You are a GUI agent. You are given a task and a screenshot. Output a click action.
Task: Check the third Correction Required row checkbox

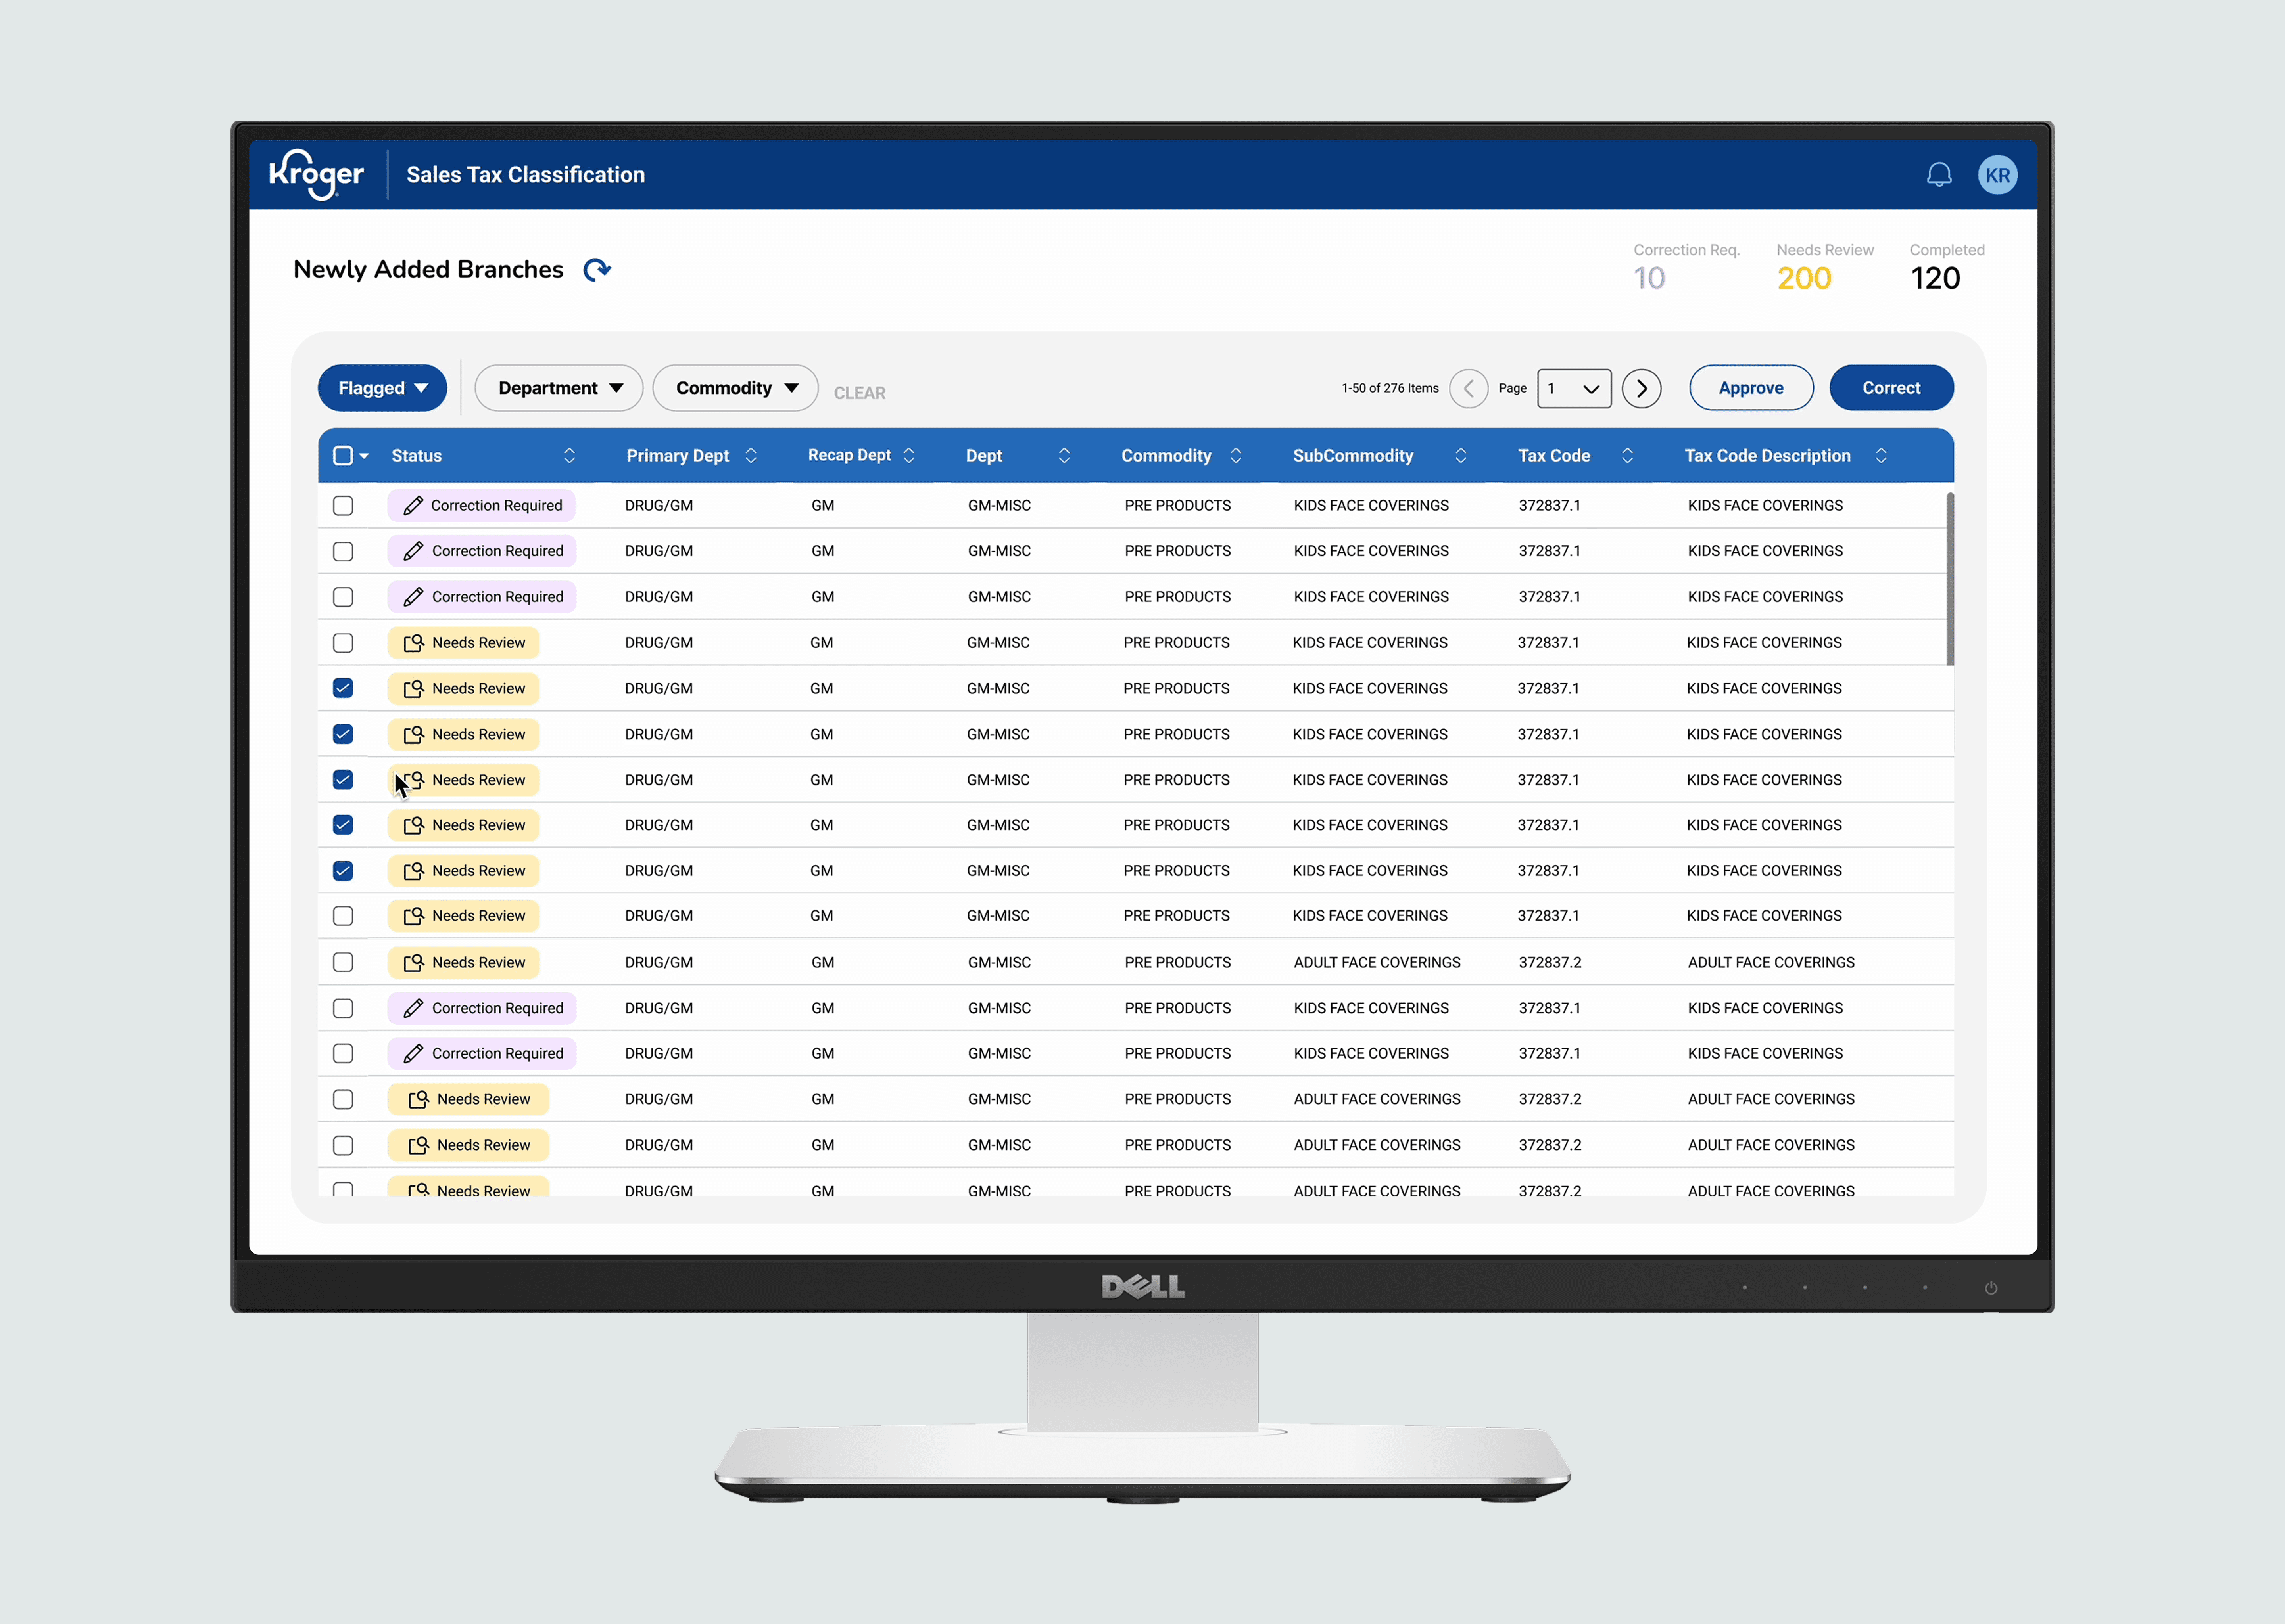point(343,597)
